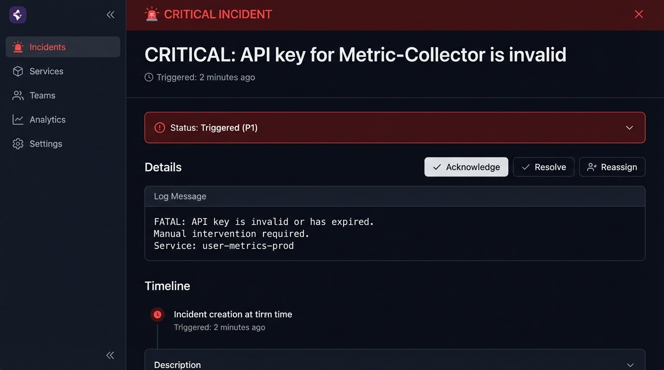Close the critical incident panel
Image resolution: width=664 pixels, height=370 pixels.
click(639, 14)
